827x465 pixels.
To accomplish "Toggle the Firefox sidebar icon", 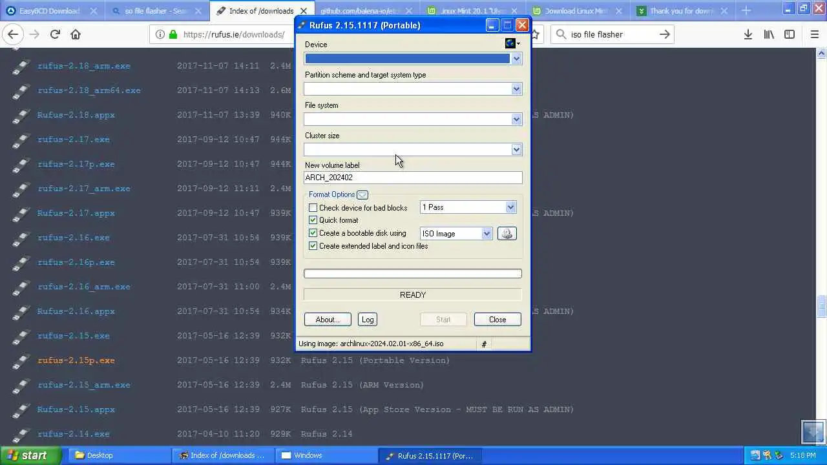I will [x=790, y=34].
